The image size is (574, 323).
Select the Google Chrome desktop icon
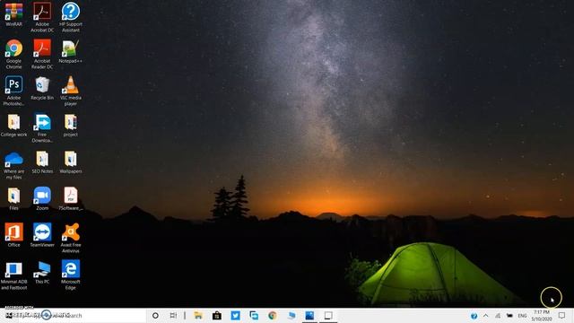pyautogui.click(x=14, y=54)
